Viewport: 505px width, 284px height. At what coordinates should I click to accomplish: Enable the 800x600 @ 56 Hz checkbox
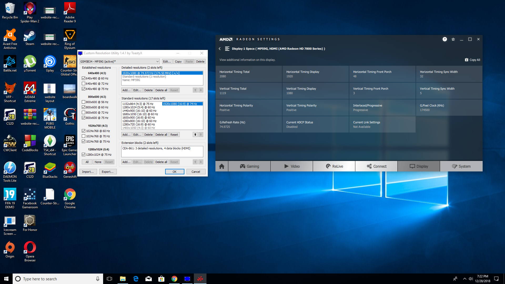[x=83, y=102]
